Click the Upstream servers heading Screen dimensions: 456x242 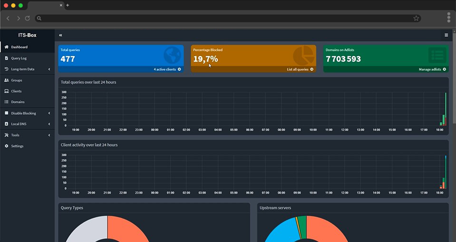pos(275,208)
